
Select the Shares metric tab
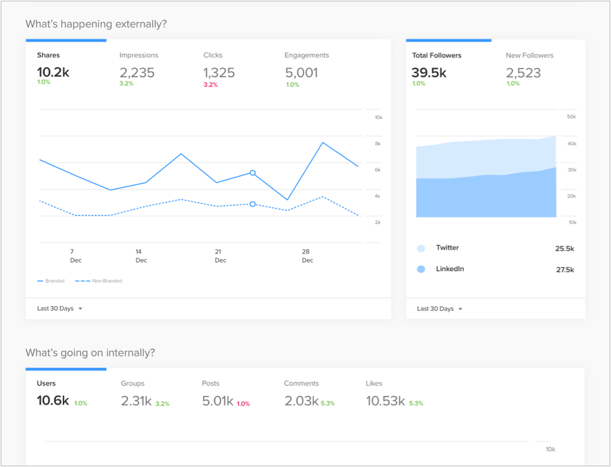click(53, 68)
